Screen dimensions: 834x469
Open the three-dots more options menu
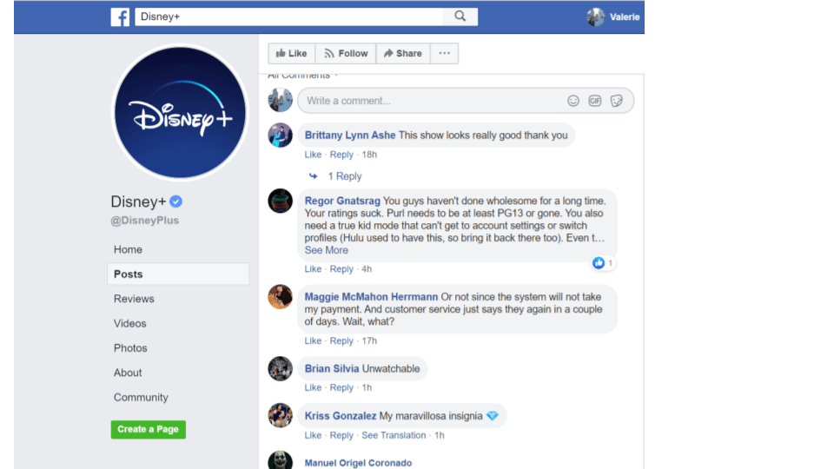click(444, 53)
